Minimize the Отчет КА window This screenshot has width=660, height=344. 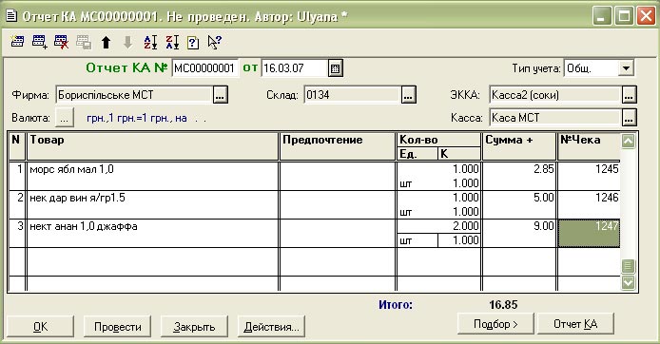pyautogui.click(x=602, y=17)
